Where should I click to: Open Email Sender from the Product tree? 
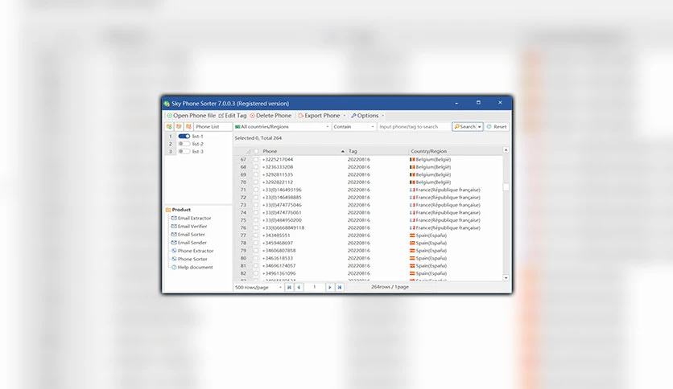click(189, 243)
